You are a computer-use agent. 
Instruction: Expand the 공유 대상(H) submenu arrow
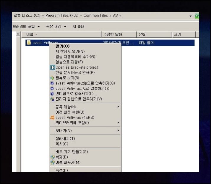pos(118,107)
